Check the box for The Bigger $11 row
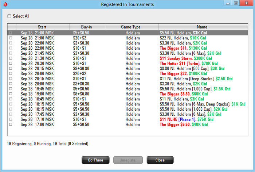The height and width of the screenshot is (172, 255). click(x=11, y=48)
